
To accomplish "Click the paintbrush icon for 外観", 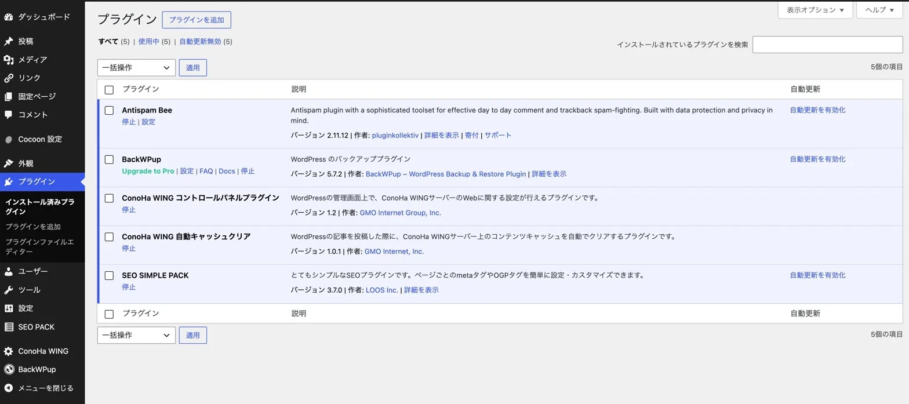I will (x=9, y=163).
